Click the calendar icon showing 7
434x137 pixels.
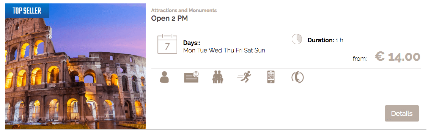[x=167, y=44]
